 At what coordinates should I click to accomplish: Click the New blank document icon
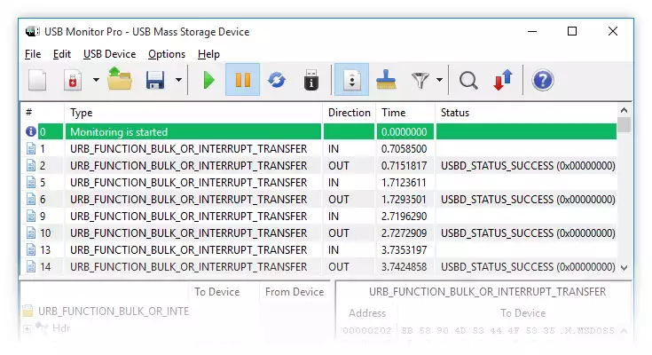tap(37, 81)
